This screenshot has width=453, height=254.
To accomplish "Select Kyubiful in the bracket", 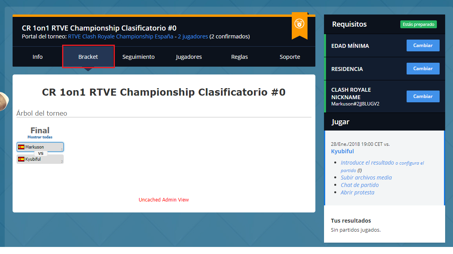I will [x=40, y=159].
